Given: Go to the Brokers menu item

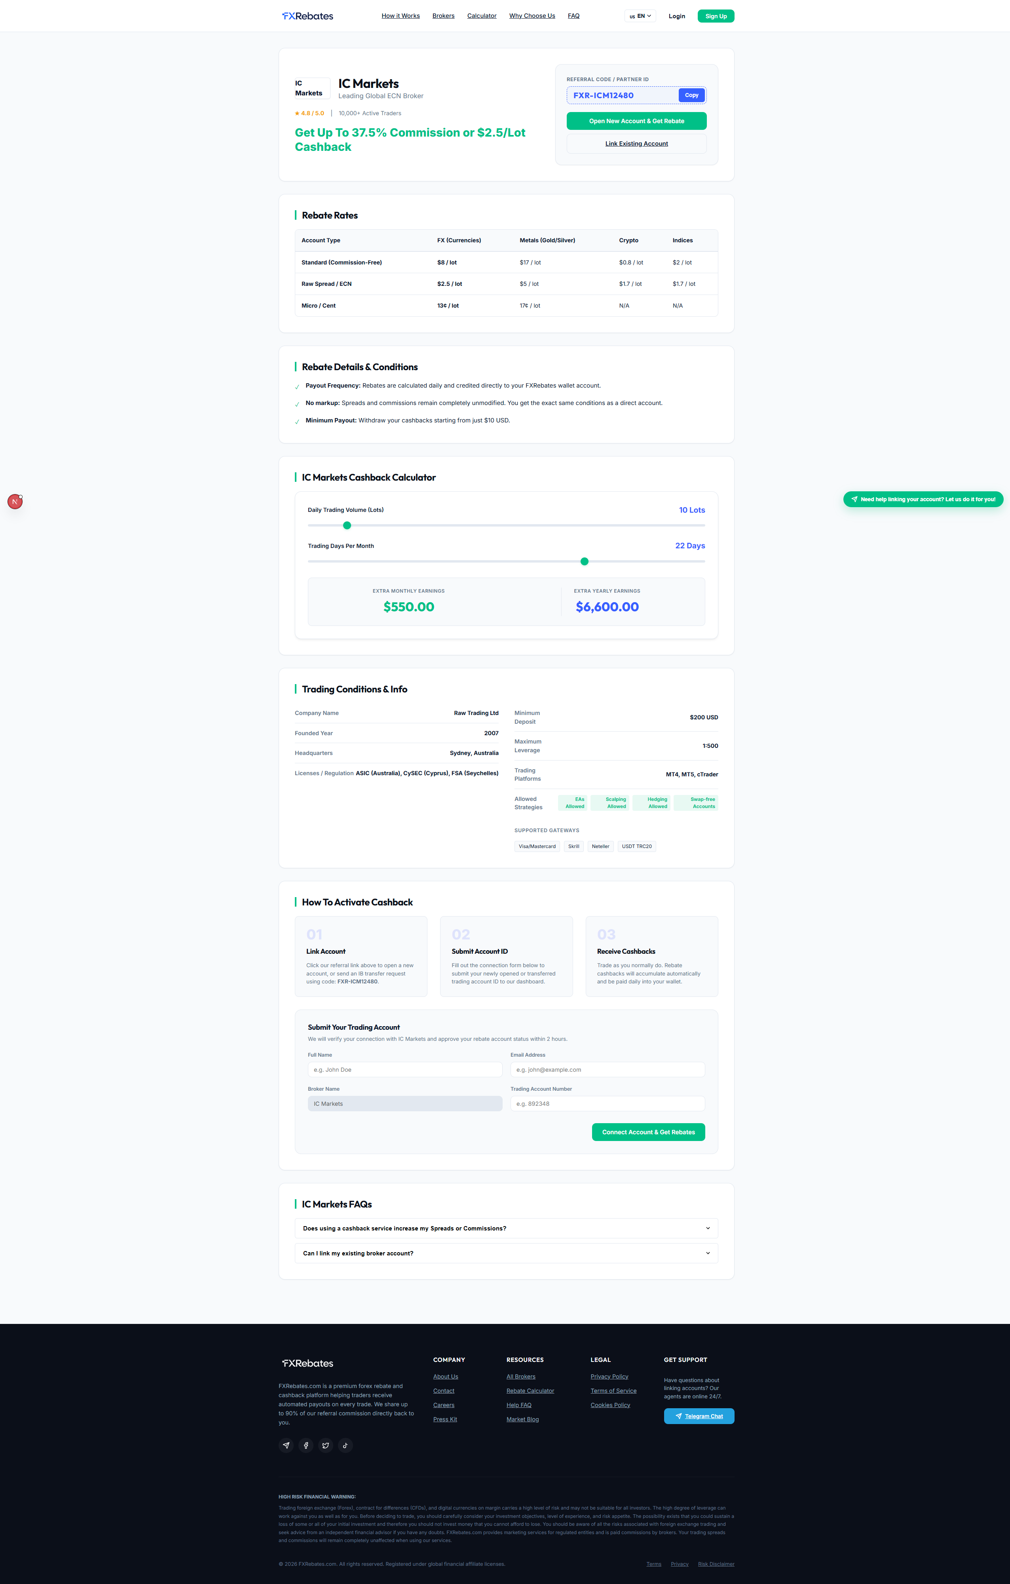Looking at the screenshot, I should pos(443,16).
